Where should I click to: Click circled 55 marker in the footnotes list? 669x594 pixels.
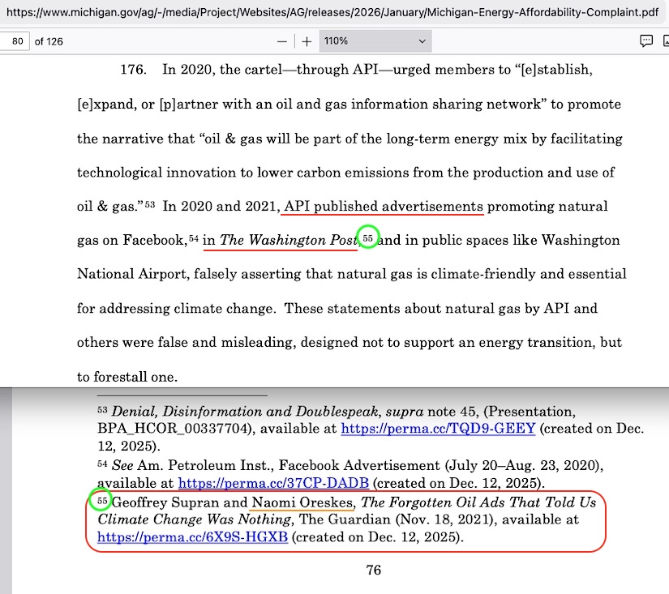tap(101, 501)
